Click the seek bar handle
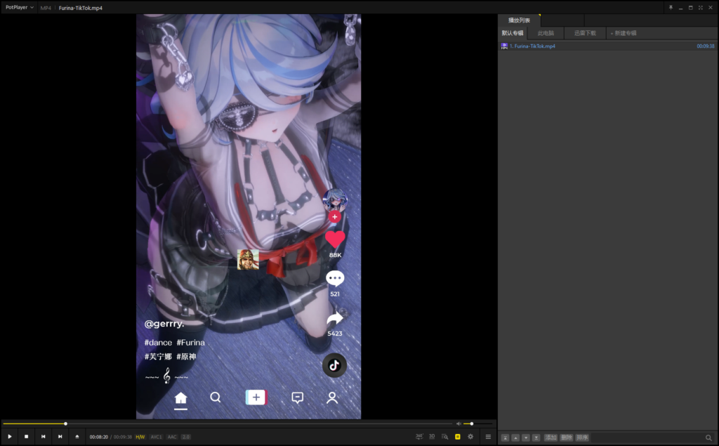Screen dimensions: 719x446 [x=65, y=424]
